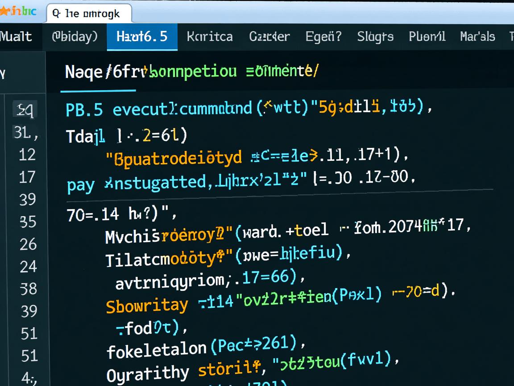The width and height of the screenshot is (514, 386).
Task: Select the highlighted Harot6.5 tab
Action: (142, 37)
